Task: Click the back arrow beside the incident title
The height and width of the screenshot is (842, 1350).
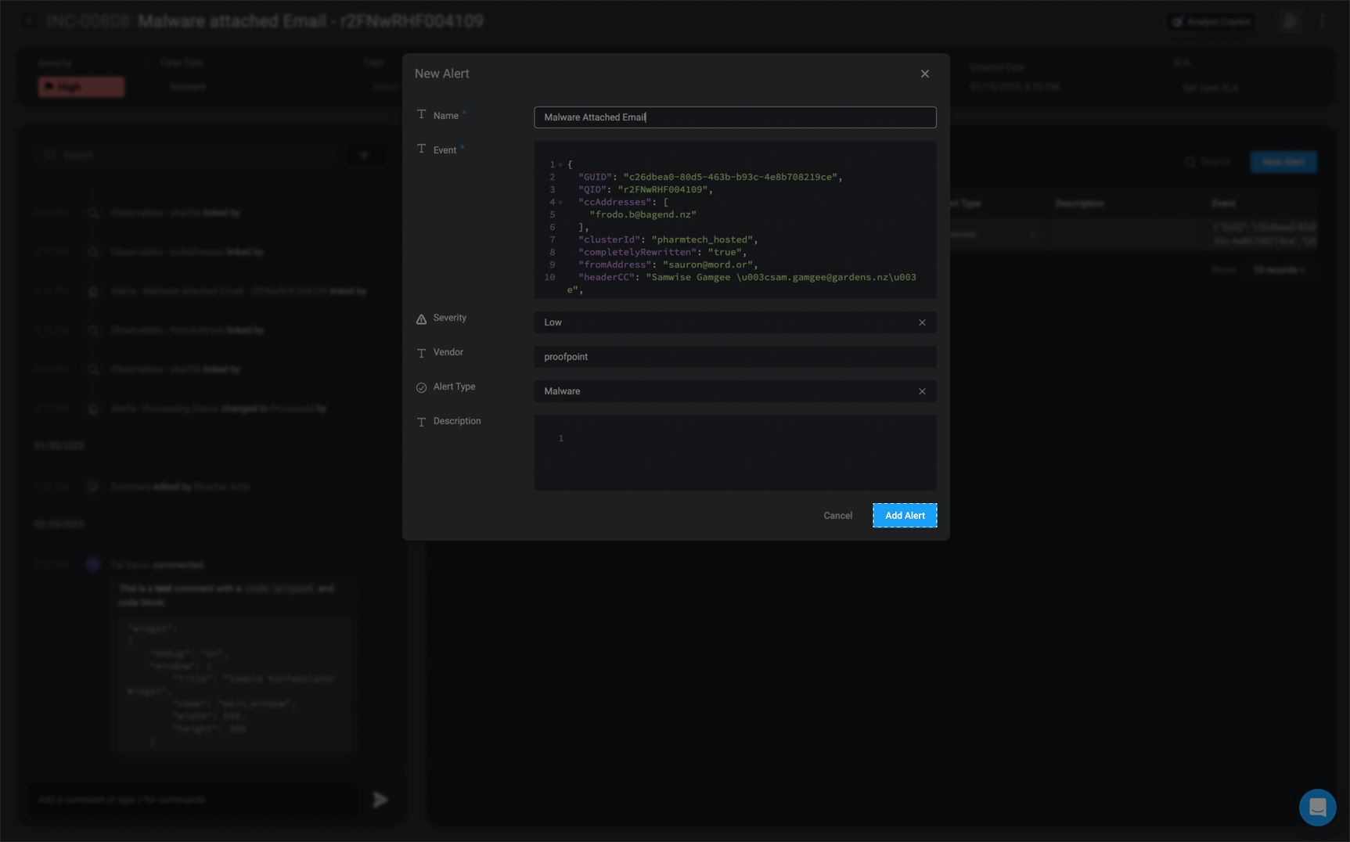Action: [29, 21]
